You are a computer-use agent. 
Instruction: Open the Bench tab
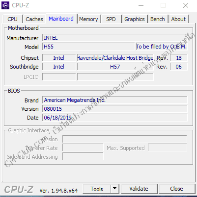158,19
